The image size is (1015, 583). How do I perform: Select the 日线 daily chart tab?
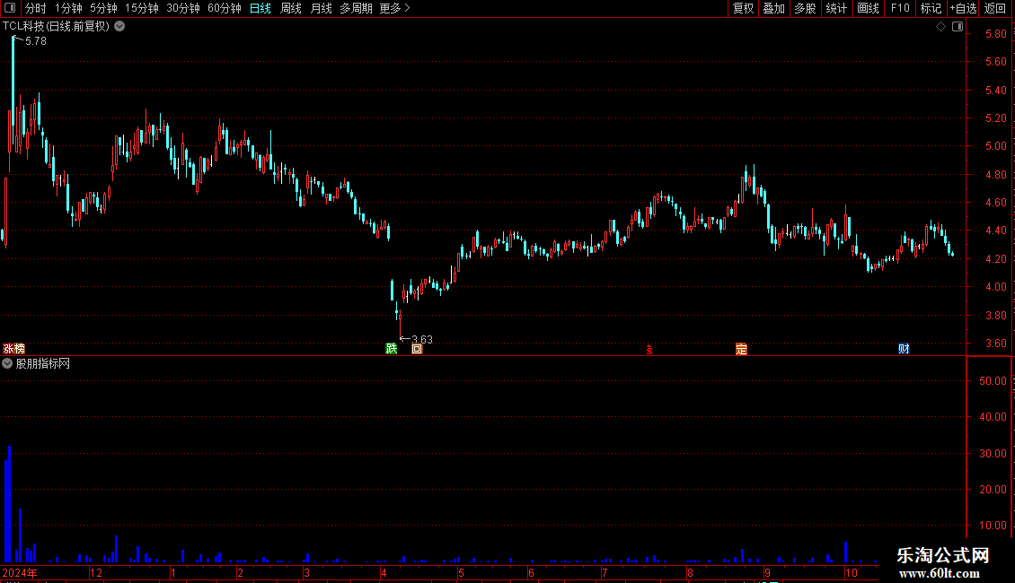[x=260, y=8]
